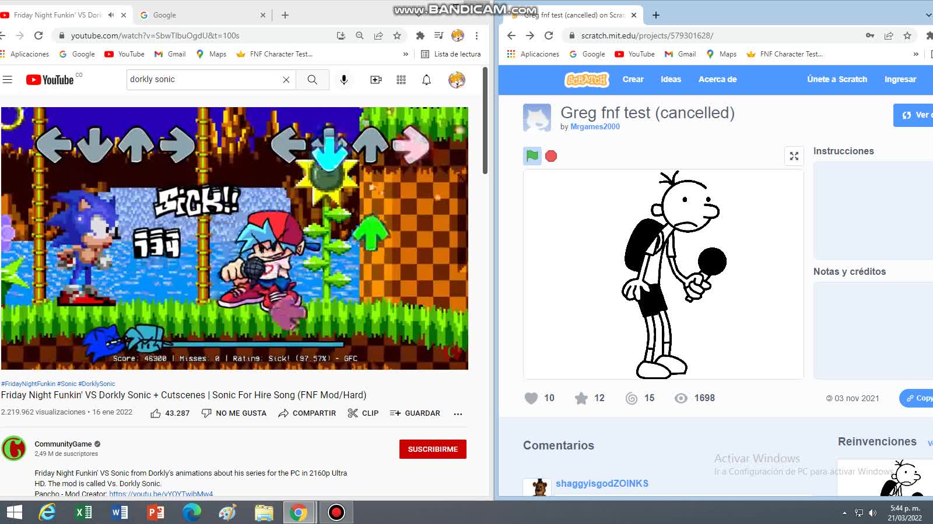Click #FridayNightFunkin hashtag link
Screen dimensions: 933x524
[x=28, y=384]
